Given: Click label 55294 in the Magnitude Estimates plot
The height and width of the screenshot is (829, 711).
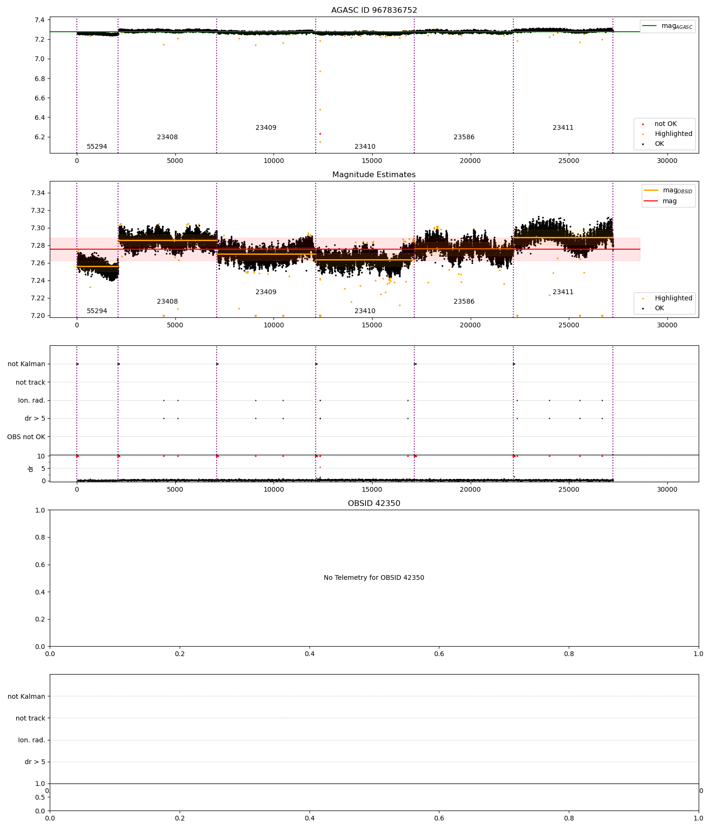Looking at the screenshot, I should 97,311.
